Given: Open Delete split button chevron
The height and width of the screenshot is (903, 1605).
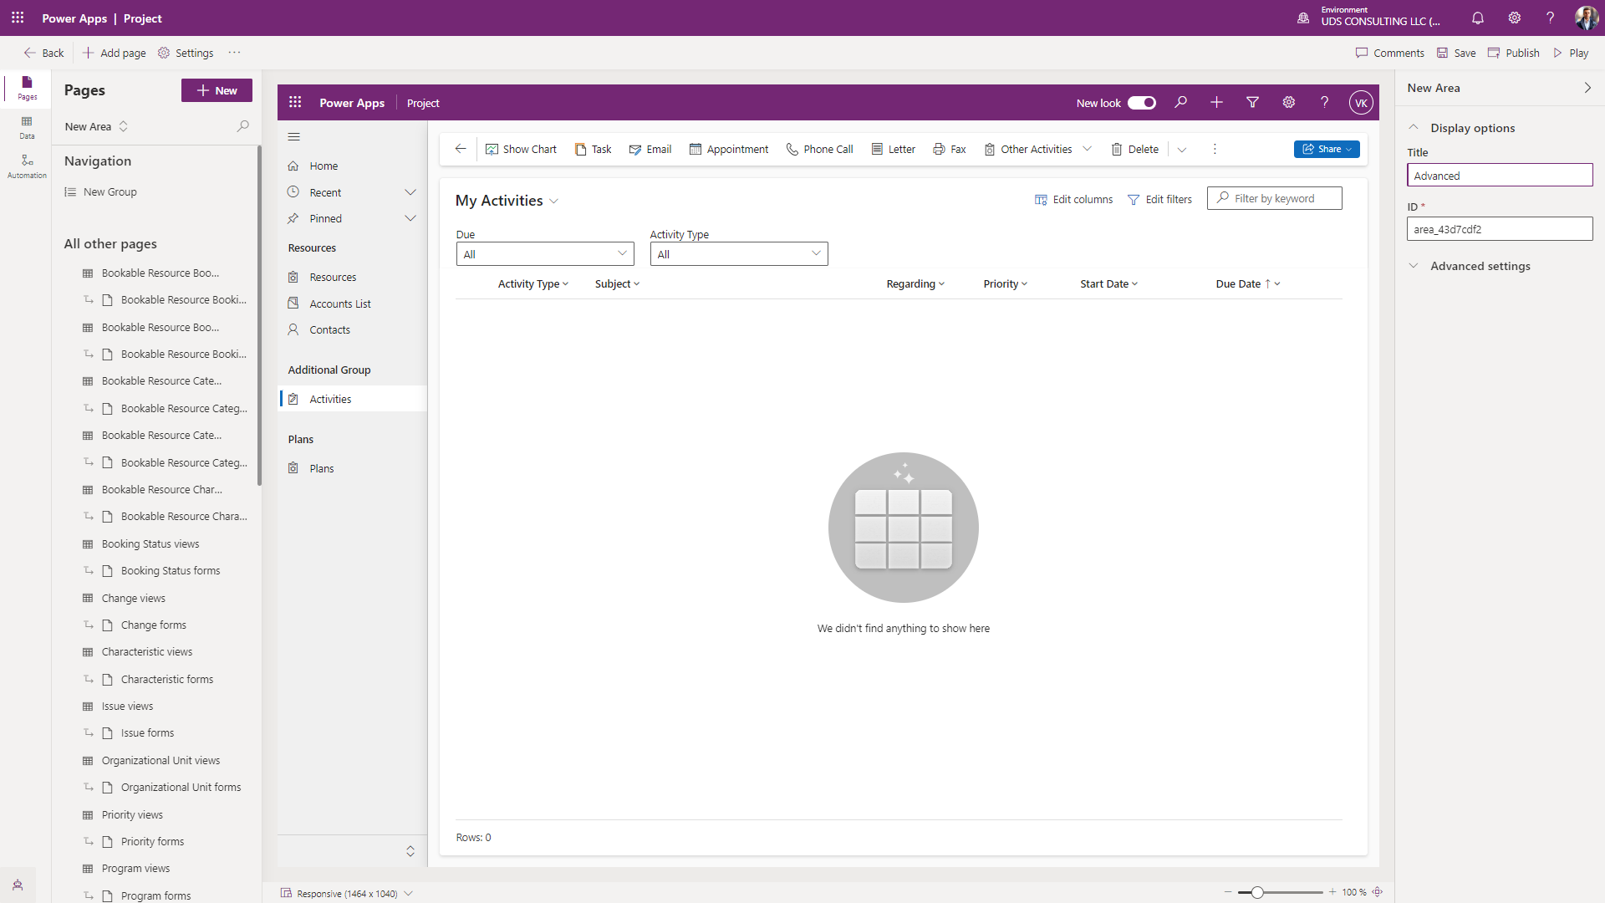Looking at the screenshot, I should (x=1182, y=150).
